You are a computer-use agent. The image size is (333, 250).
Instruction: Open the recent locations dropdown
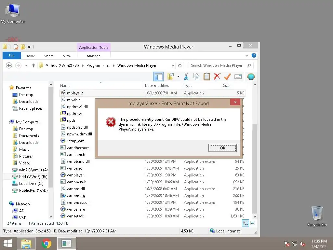26,65
